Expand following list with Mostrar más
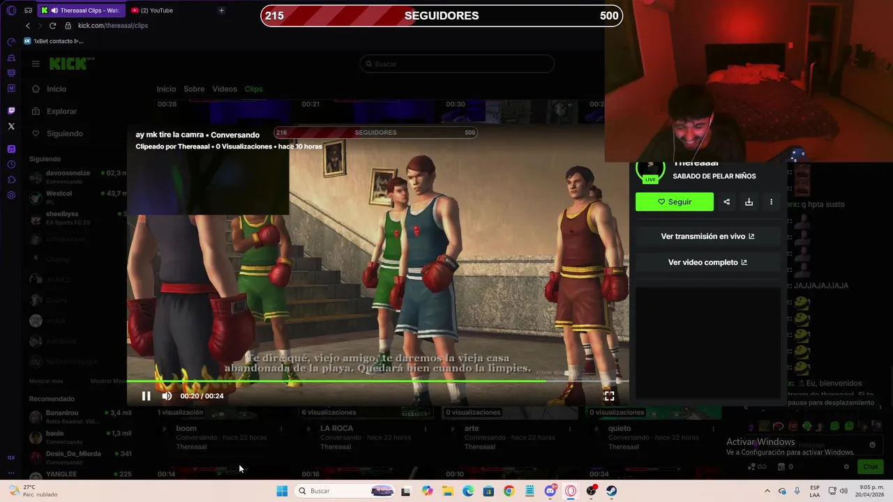Screen dimensions: 893x502 (46, 381)
